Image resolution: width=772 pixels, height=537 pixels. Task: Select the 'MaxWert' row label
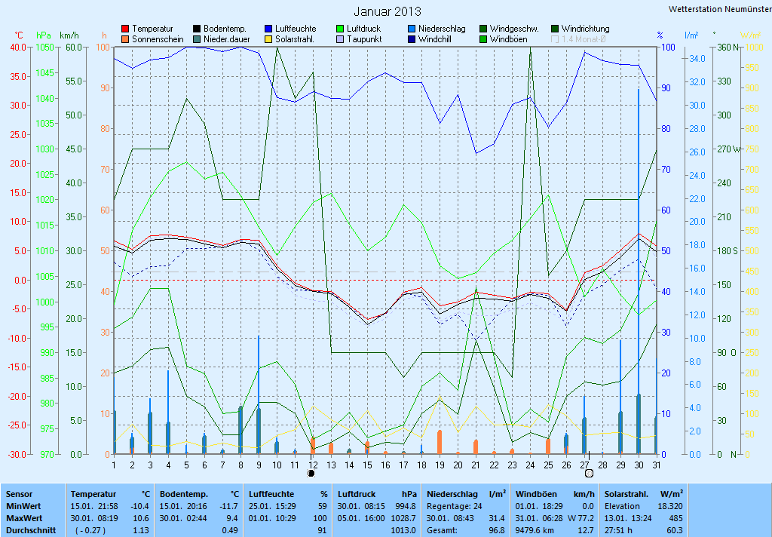24,518
